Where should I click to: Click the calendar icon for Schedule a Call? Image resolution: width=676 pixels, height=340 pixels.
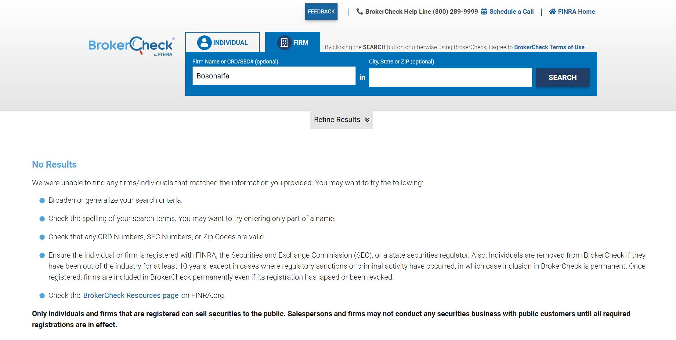tap(484, 12)
